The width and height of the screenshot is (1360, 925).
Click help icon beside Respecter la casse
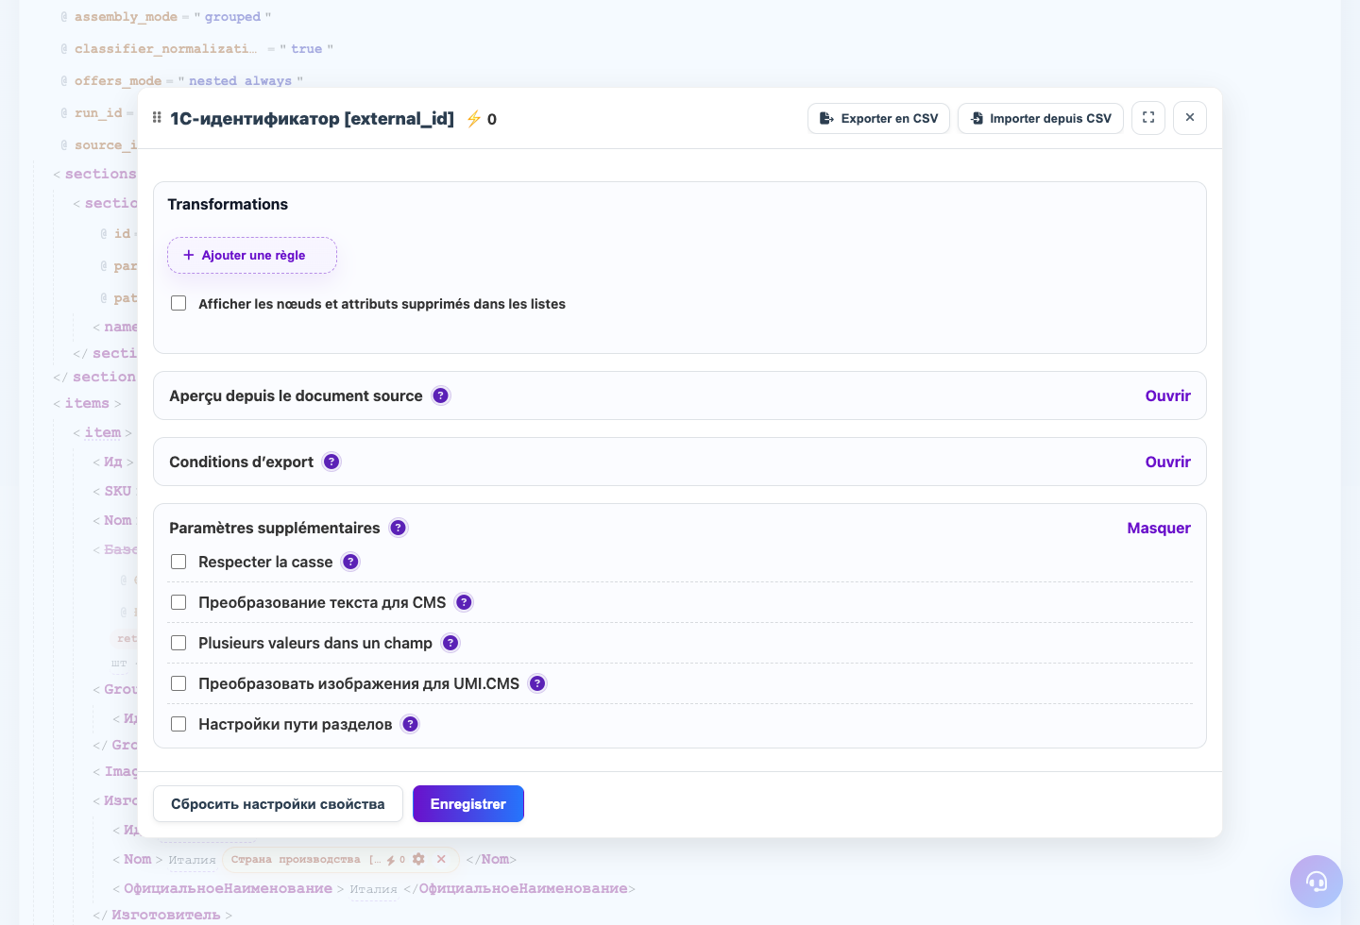coord(350,562)
